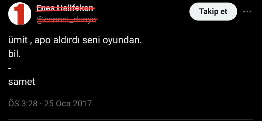The height and width of the screenshot is (121, 262).
Task: Click the word seni in the tweet
Action: point(91,41)
